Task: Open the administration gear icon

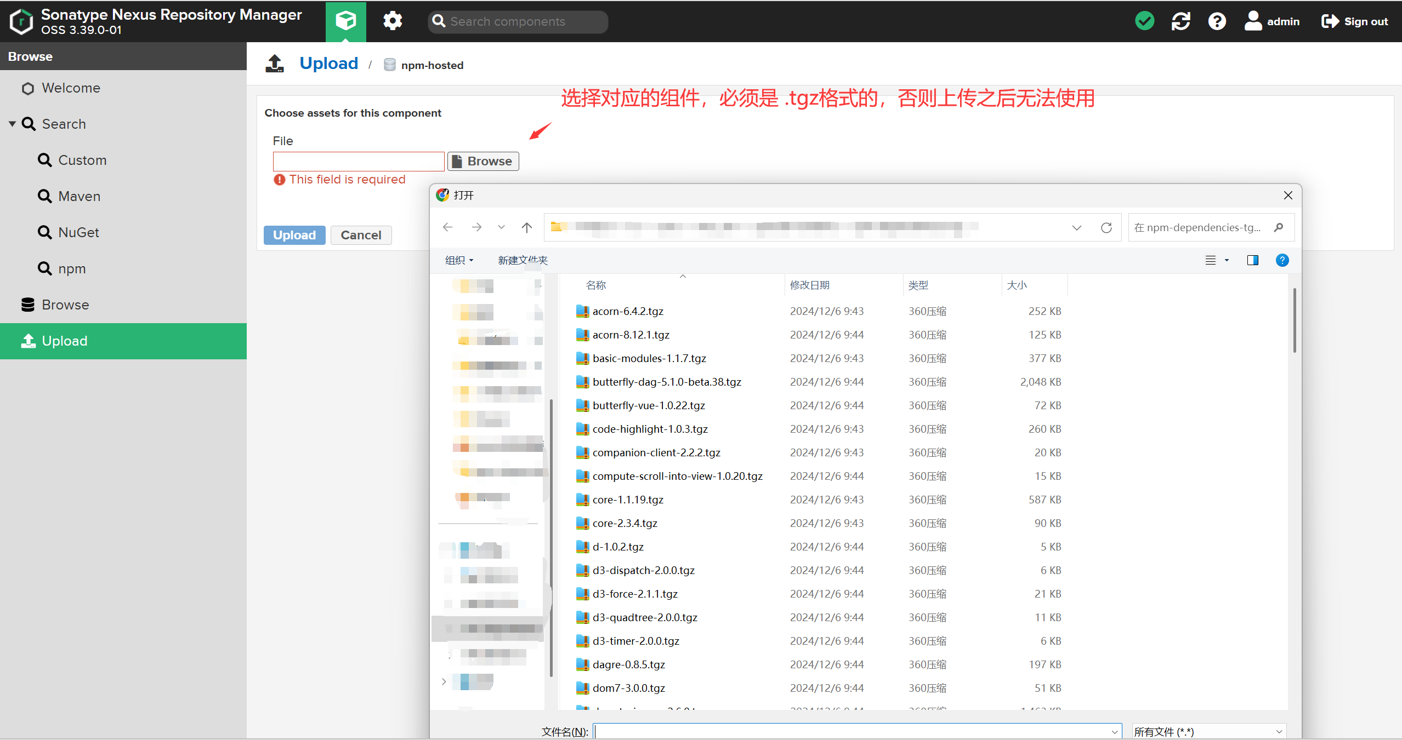Action: [x=392, y=21]
